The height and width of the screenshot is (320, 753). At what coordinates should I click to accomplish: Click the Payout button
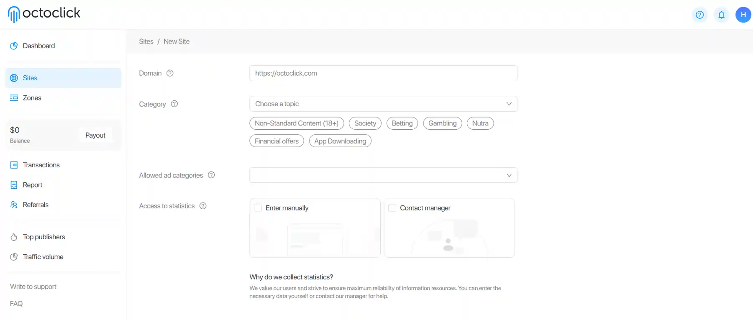[x=95, y=135]
